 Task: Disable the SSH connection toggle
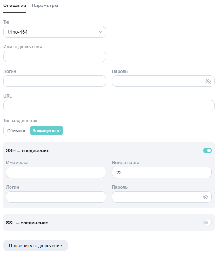(207, 150)
